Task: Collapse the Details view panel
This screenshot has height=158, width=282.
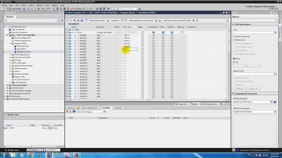Action: tap(5, 115)
